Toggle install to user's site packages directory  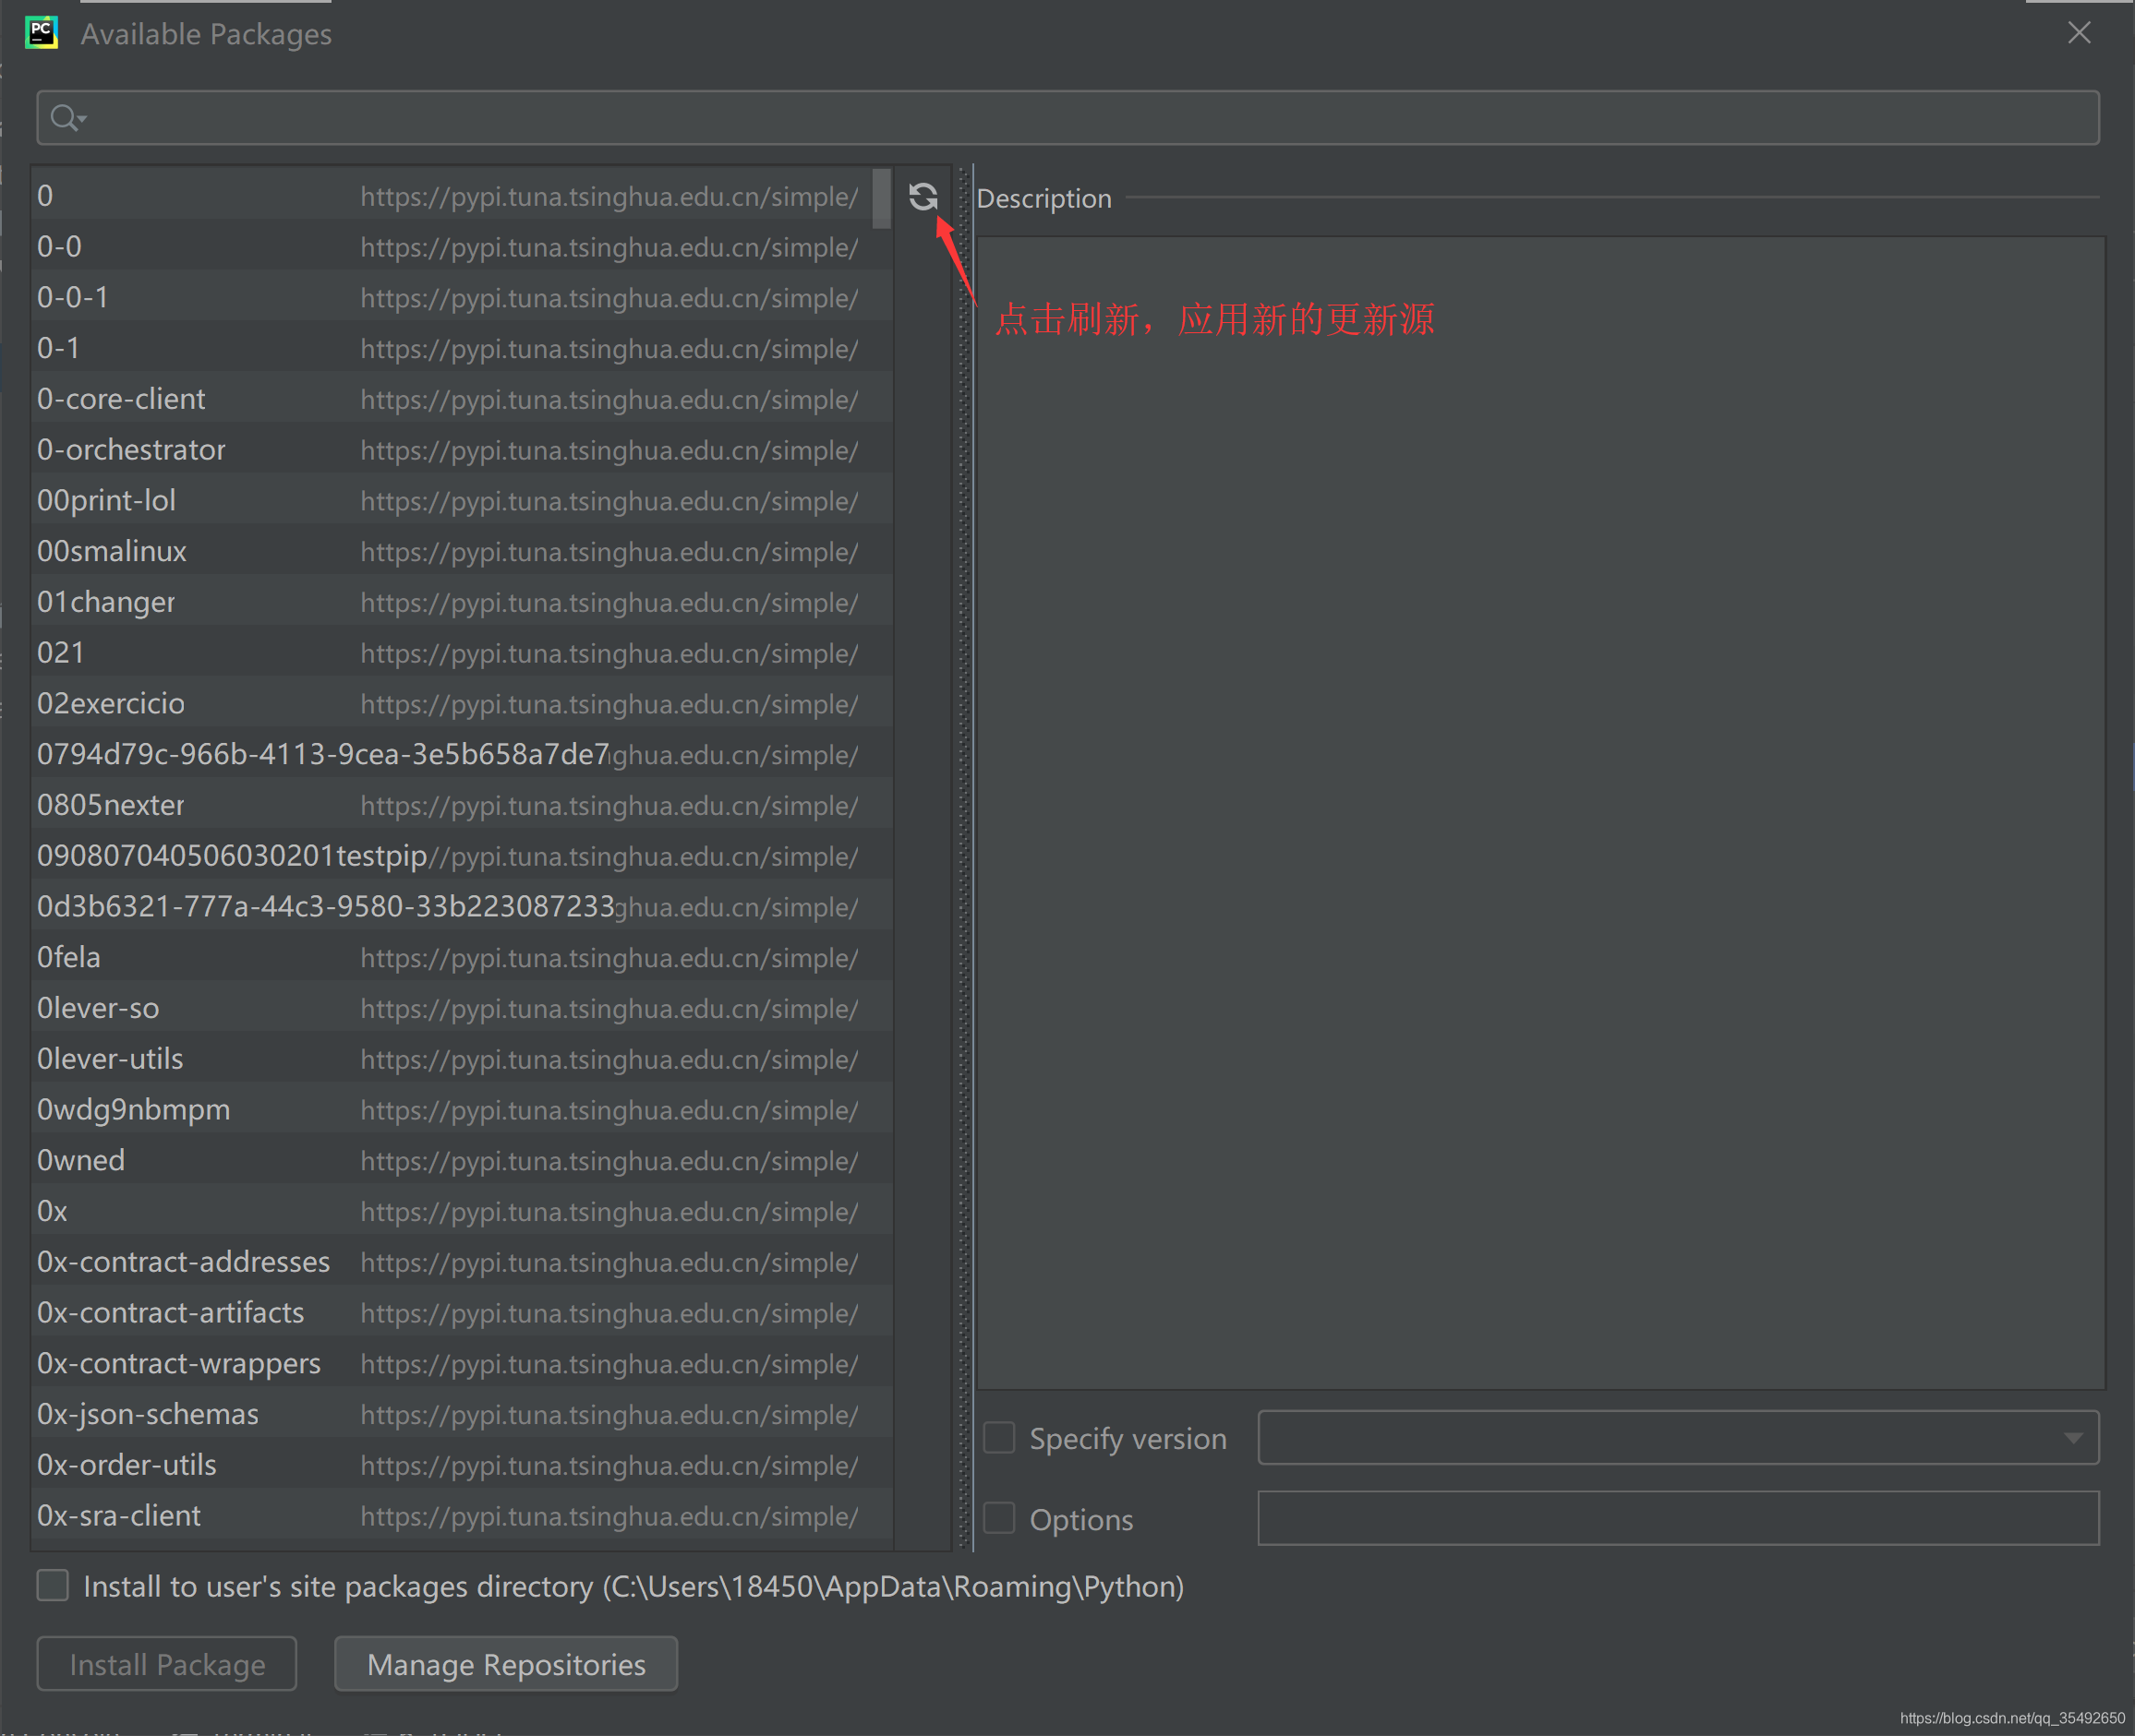tap(53, 1585)
